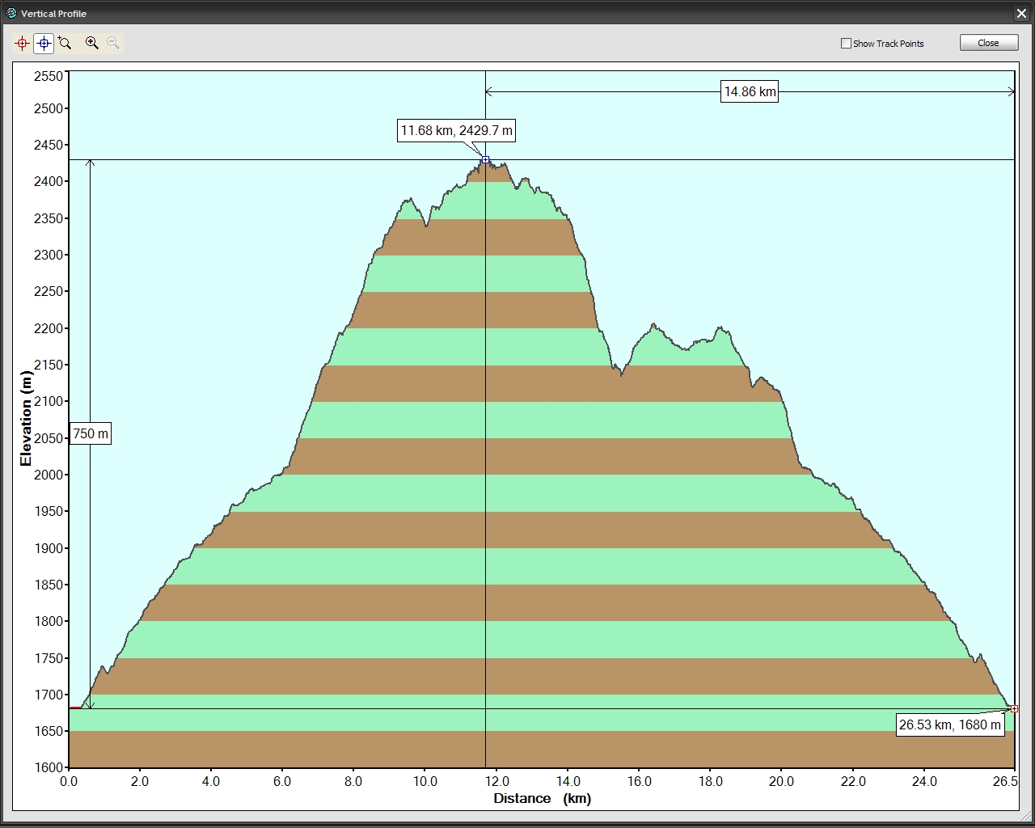1035x828 pixels.
Task: Click the 16.0 distance axis tick label
Action: point(639,781)
